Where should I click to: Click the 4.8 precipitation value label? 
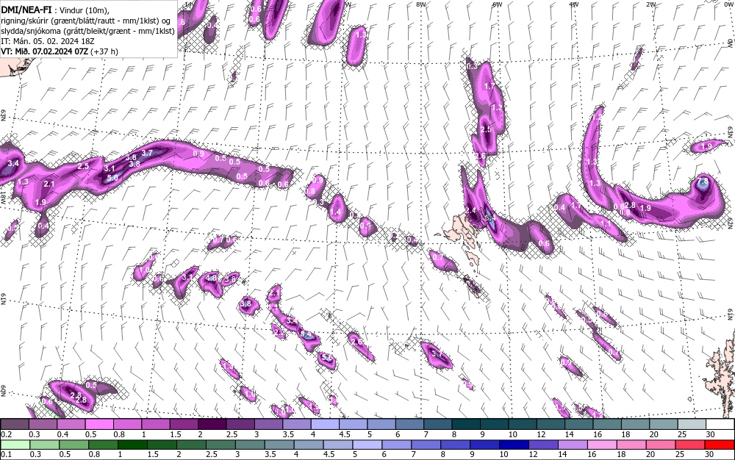click(212, 277)
